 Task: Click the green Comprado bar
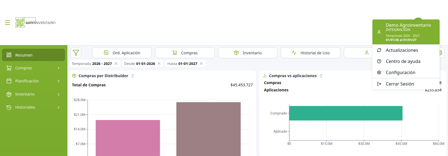[x=346, y=113]
